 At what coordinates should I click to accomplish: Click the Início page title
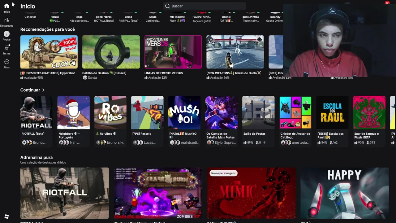click(28, 6)
